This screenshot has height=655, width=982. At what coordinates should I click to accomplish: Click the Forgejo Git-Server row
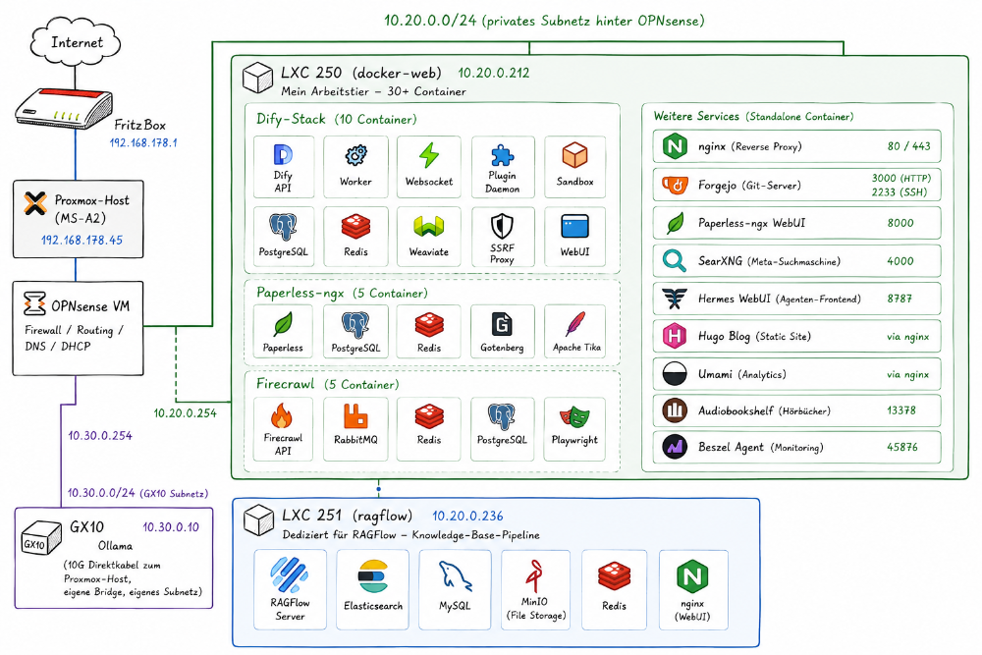[x=796, y=185]
